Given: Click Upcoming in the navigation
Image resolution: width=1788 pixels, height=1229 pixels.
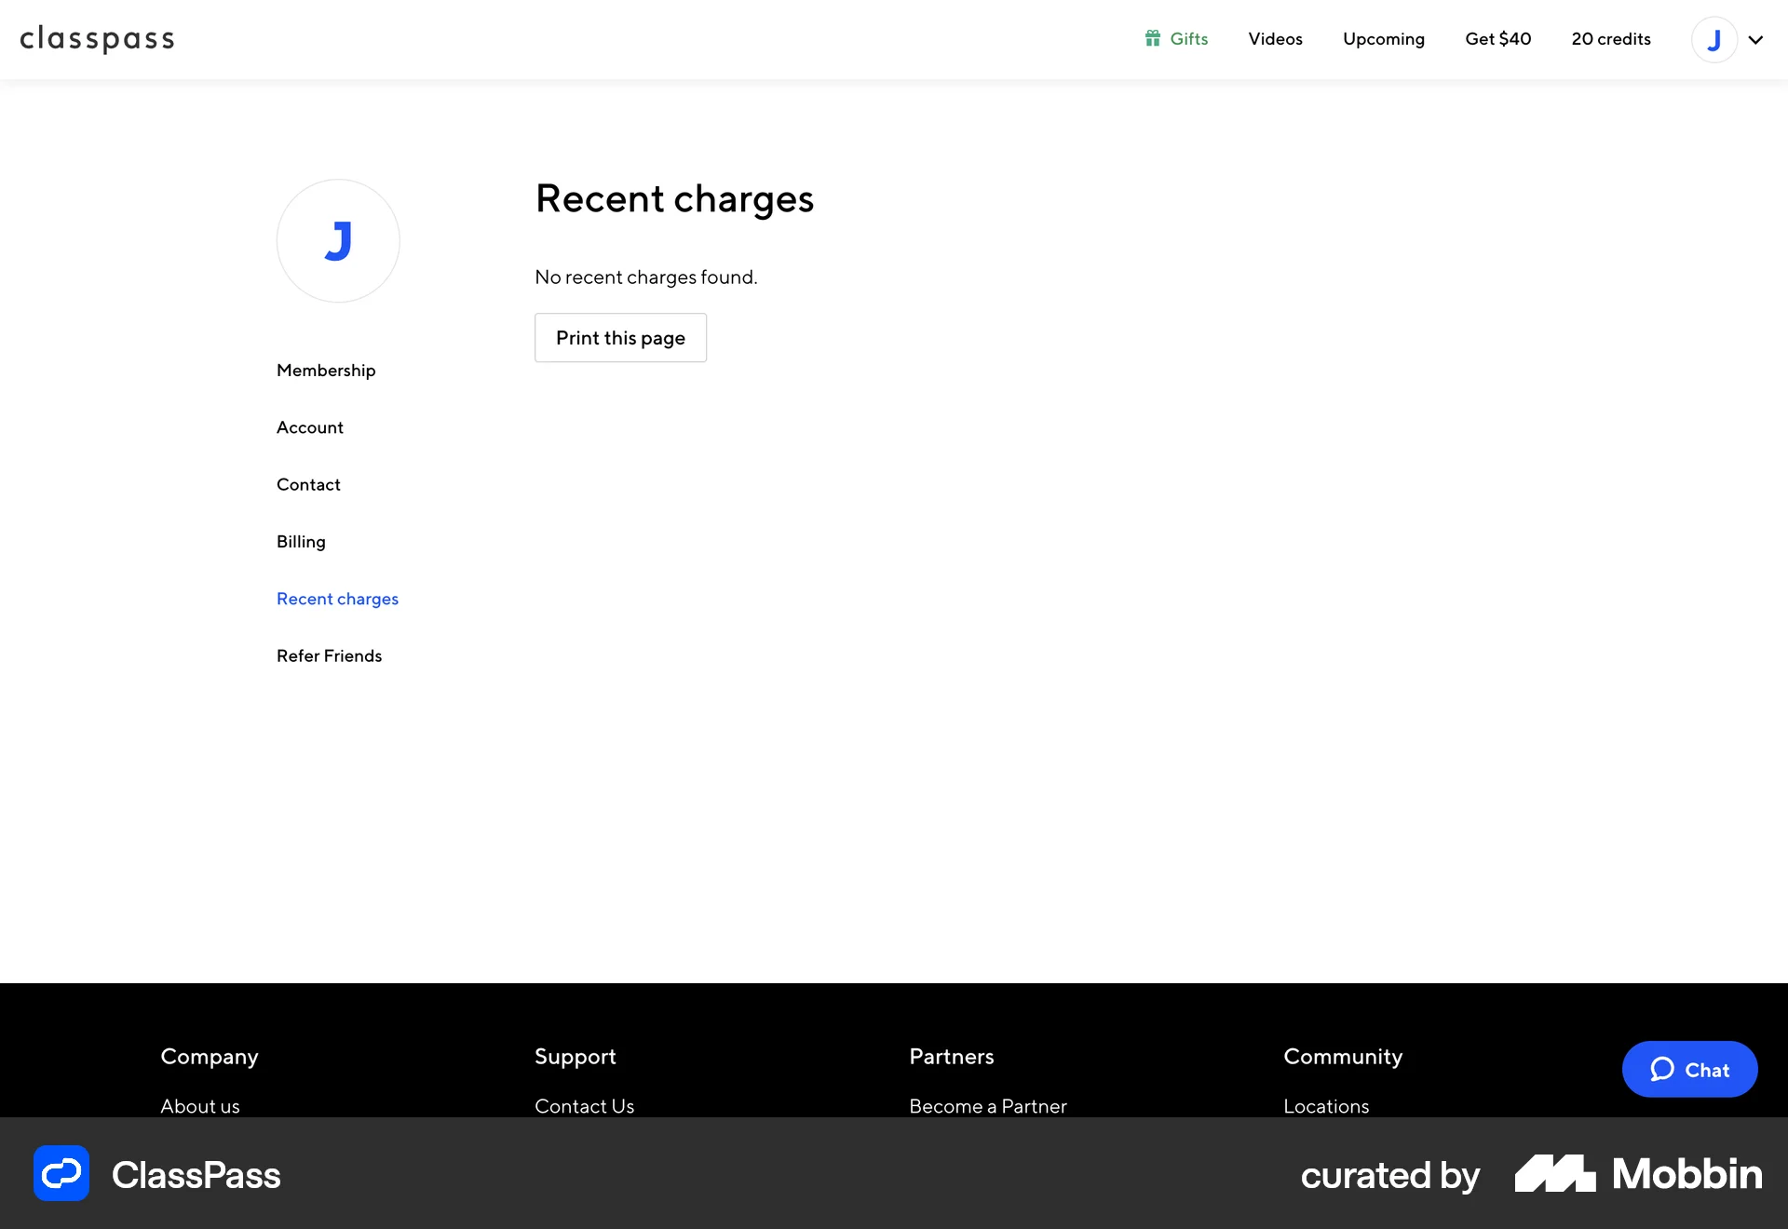Looking at the screenshot, I should tap(1384, 39).
